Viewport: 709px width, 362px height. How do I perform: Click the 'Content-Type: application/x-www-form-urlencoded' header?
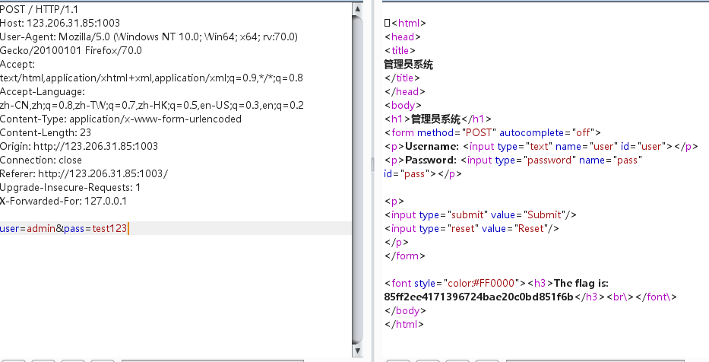point(121,119)
